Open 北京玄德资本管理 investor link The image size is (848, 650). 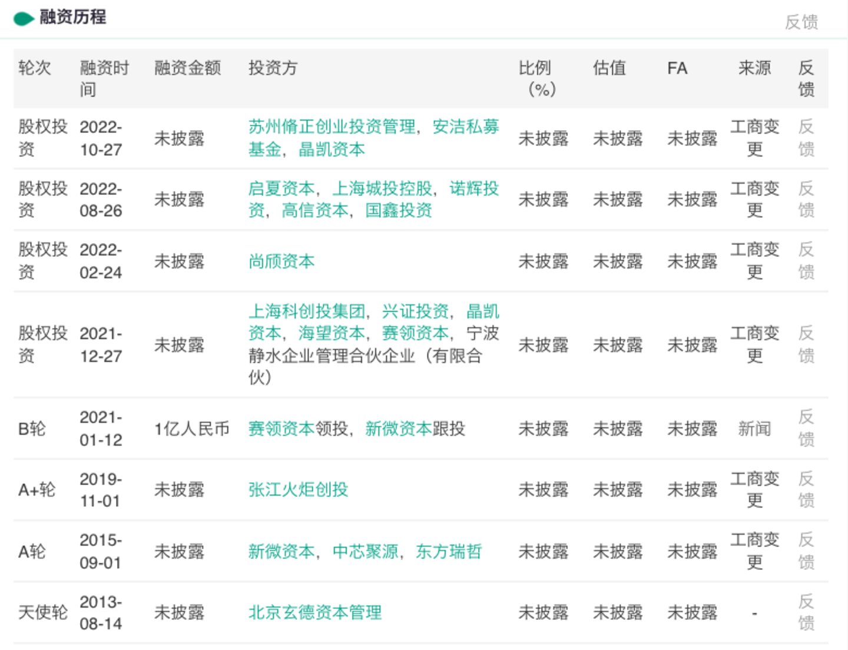(x=314, y=612)
